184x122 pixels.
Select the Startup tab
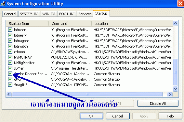[101, 14]
